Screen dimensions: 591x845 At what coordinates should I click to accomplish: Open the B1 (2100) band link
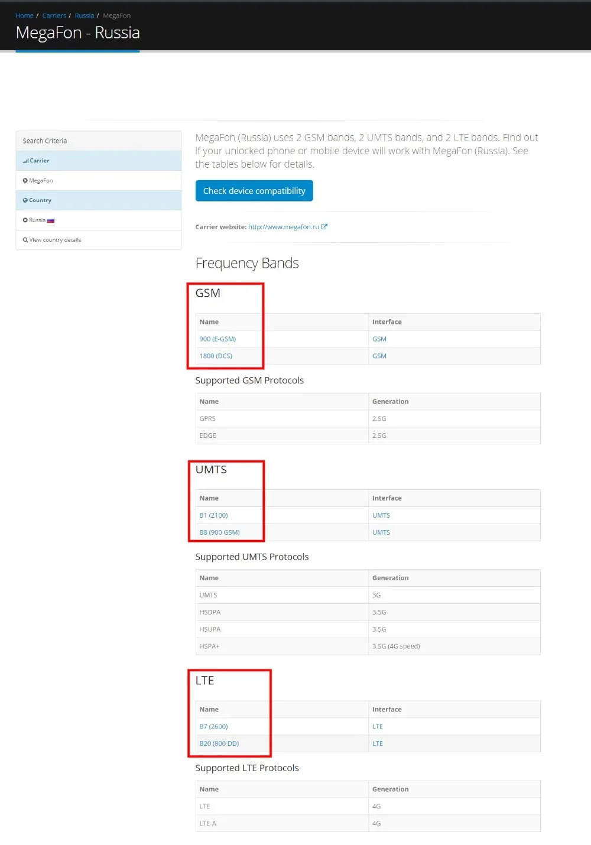213,515
